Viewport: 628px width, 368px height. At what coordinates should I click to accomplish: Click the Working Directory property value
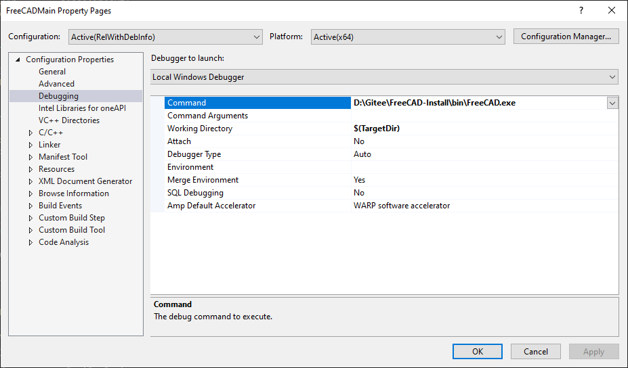pos(484,129)
